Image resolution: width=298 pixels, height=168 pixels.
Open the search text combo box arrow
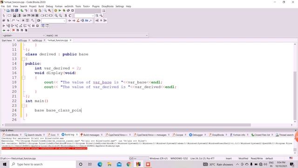pos(93,15)
